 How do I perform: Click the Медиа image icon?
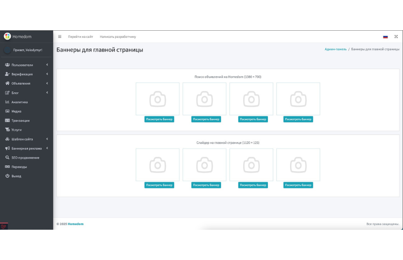pyautogui.click(x=7, y=112)
